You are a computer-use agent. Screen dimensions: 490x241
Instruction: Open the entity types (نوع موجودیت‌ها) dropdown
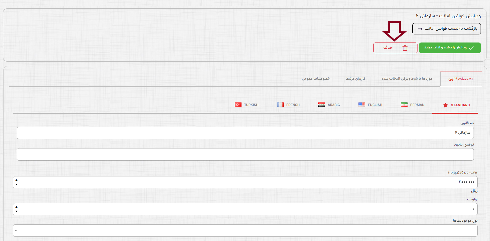(245, 231)
